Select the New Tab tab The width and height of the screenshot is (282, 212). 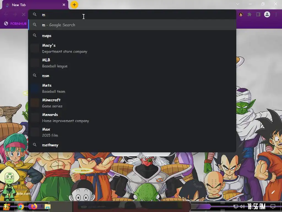tap(35, 5)
